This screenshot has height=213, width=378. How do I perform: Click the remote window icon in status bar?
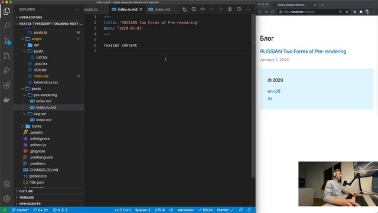tap(5, 210)
